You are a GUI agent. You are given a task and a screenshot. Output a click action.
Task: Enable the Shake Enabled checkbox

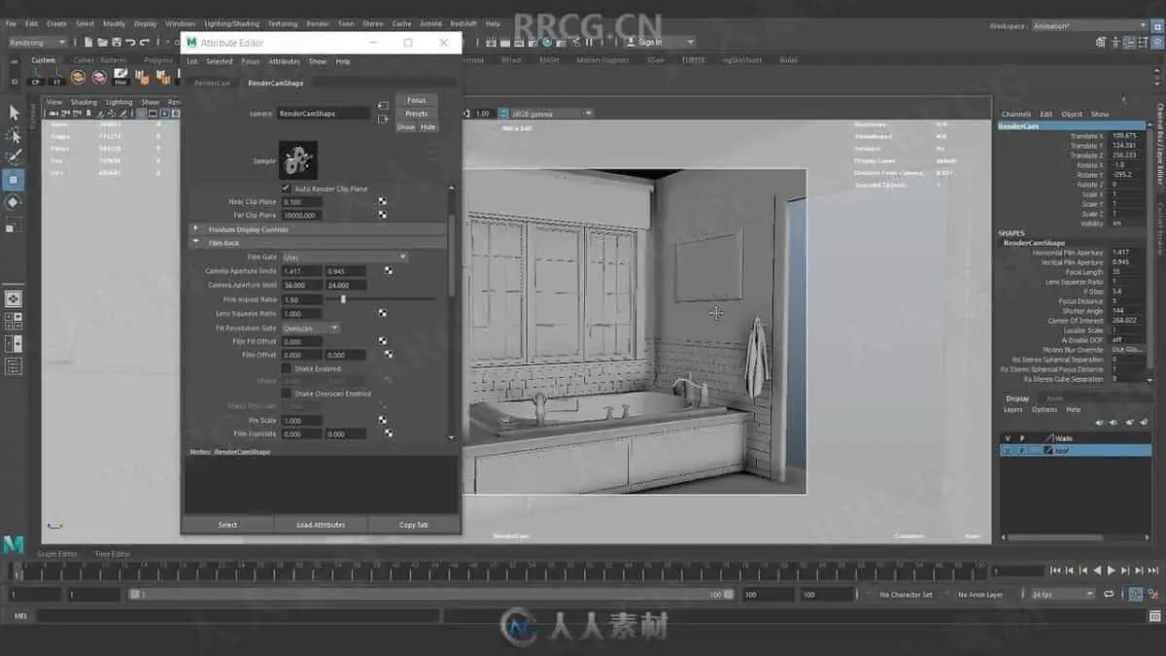coord(286,368)
